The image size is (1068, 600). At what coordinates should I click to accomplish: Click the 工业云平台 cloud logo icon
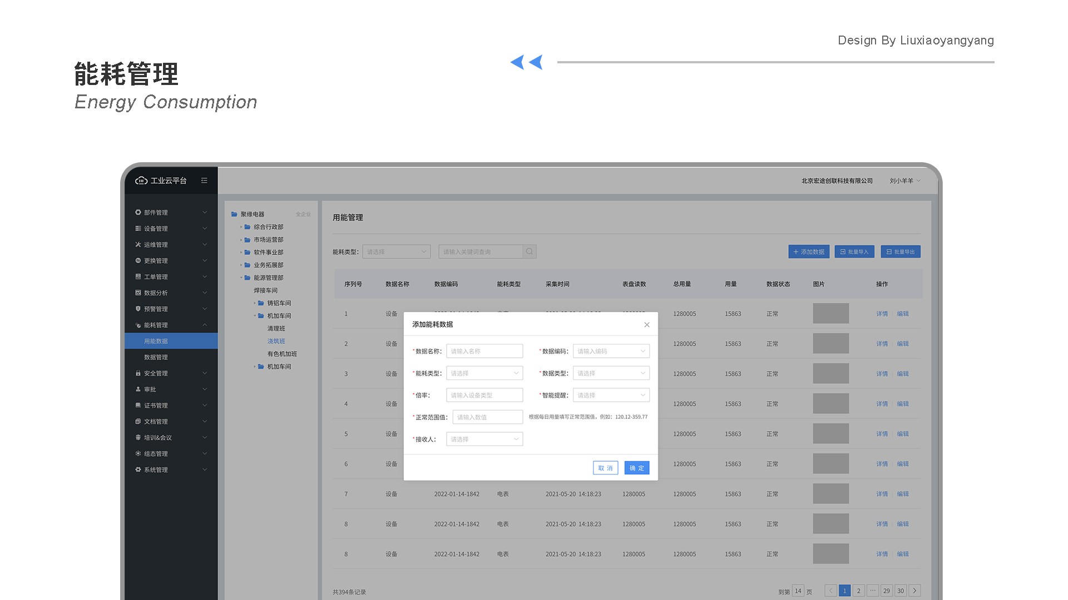click(x=141, y=181)
